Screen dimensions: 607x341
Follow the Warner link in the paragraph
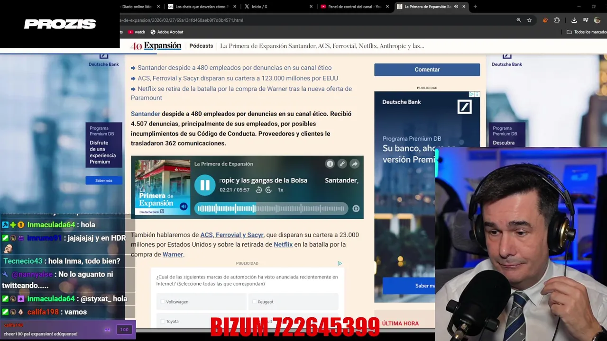pyautogui.click(x=173, y=254)
